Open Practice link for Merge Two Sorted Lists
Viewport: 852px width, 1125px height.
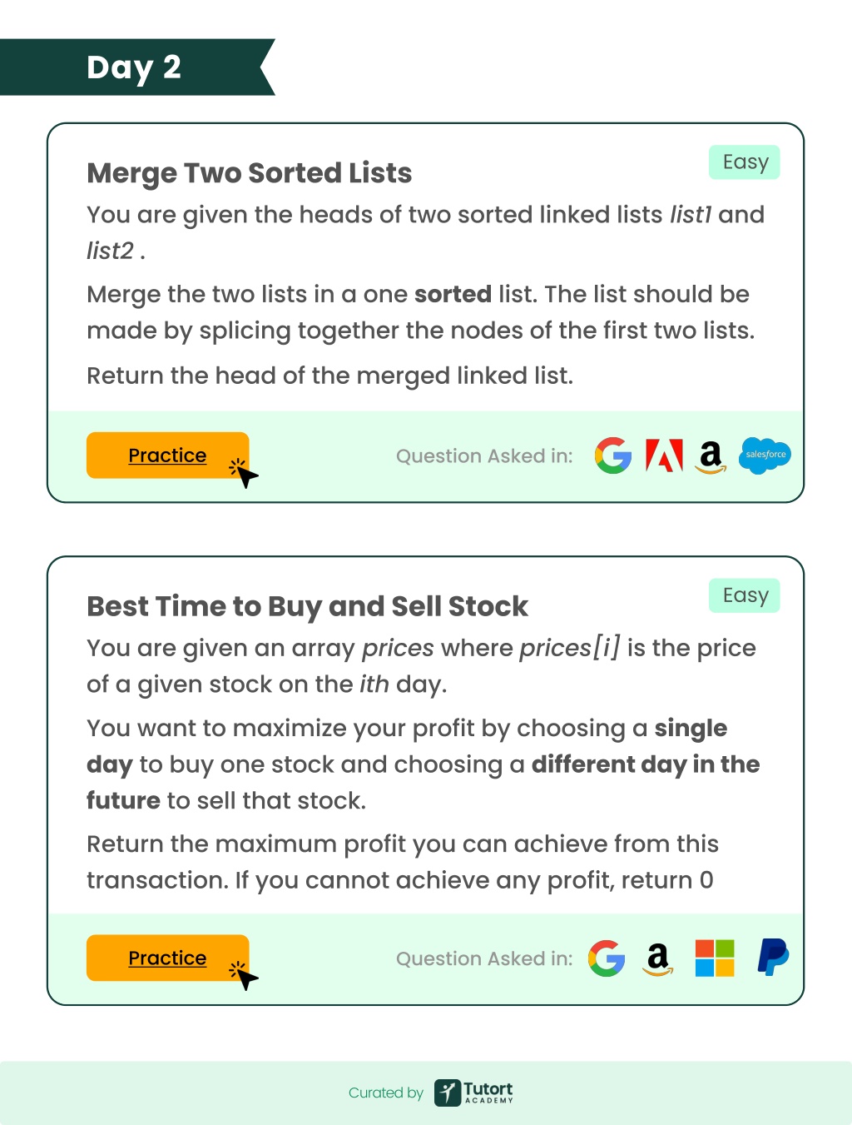tap(167, 455)
